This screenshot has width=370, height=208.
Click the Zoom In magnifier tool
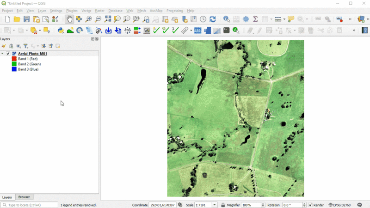(89, 19)
